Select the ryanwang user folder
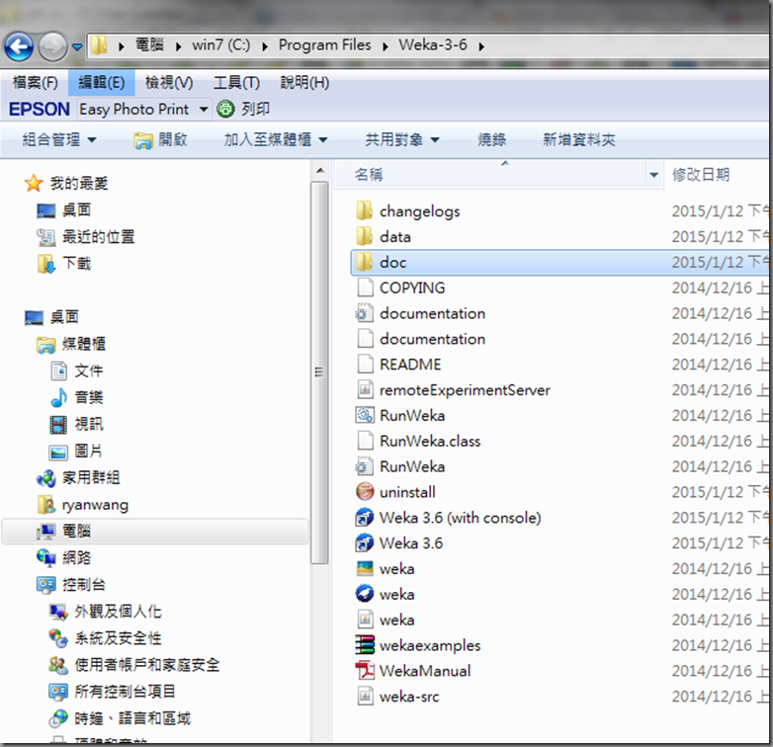 pos(82,505)
